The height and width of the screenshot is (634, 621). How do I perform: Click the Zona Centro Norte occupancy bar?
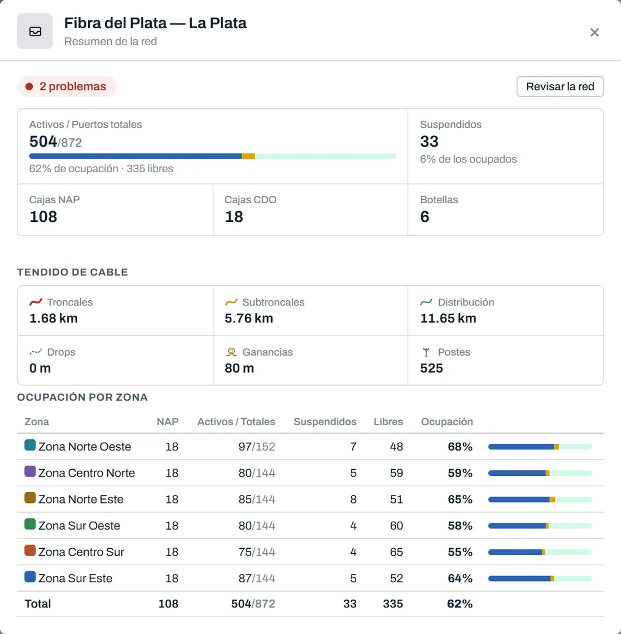coord(540,473)
